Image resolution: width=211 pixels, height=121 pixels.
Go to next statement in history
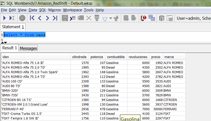coord(47,18)
